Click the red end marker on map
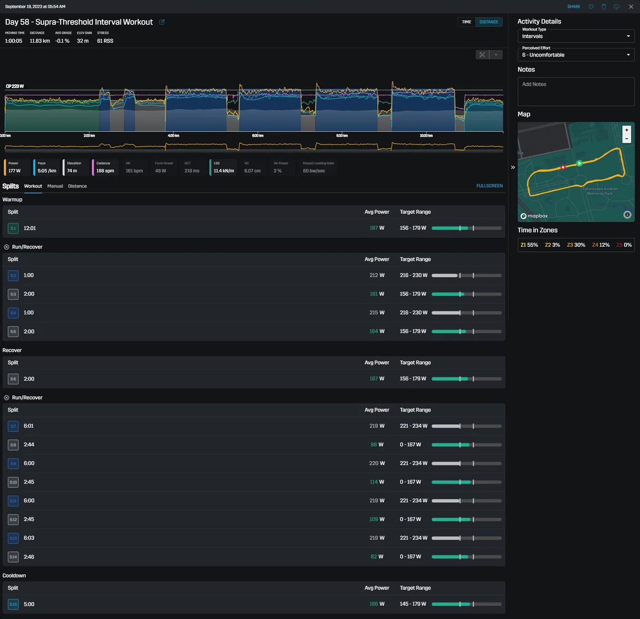Image resolution: width=640 pixels, height=619 pixels. 563,167
